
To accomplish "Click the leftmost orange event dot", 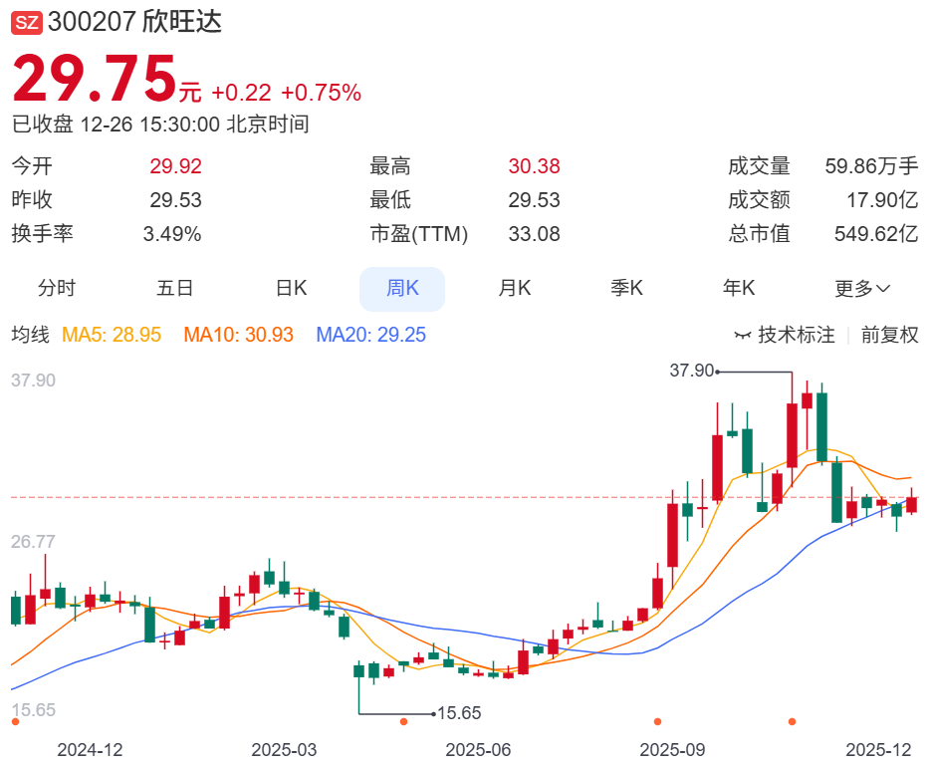I will (x=15, y=721).
